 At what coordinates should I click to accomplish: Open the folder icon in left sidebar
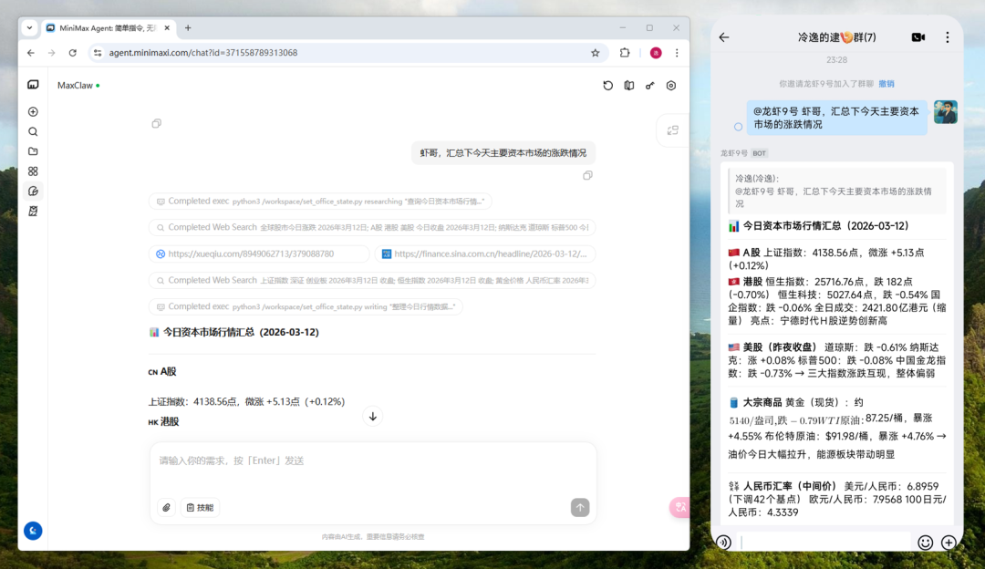tap(33, 151)
